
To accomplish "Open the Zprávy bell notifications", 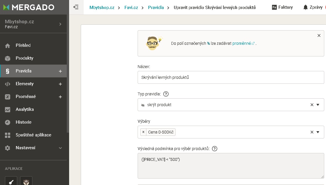I will (305, 7).
